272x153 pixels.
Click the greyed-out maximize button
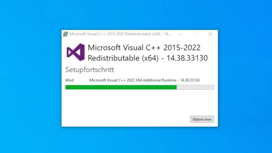click(195, 34)
